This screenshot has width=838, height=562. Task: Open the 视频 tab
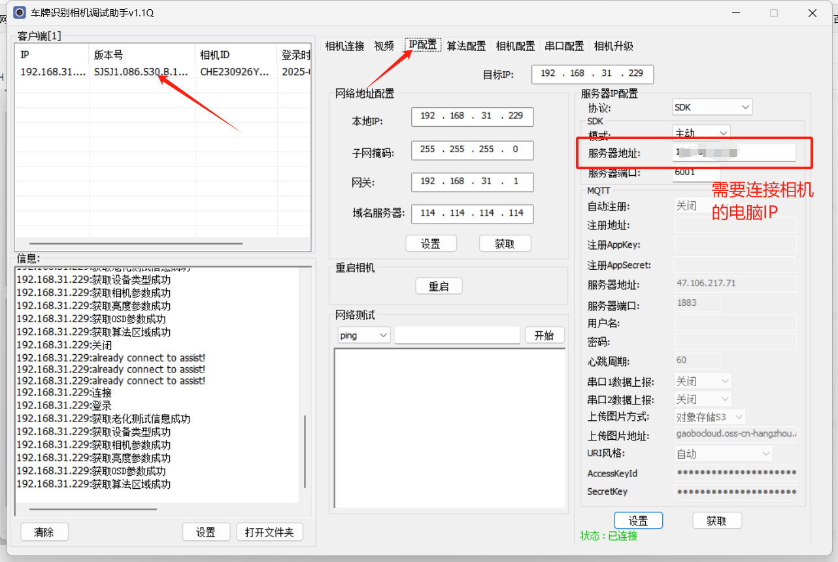384,46
